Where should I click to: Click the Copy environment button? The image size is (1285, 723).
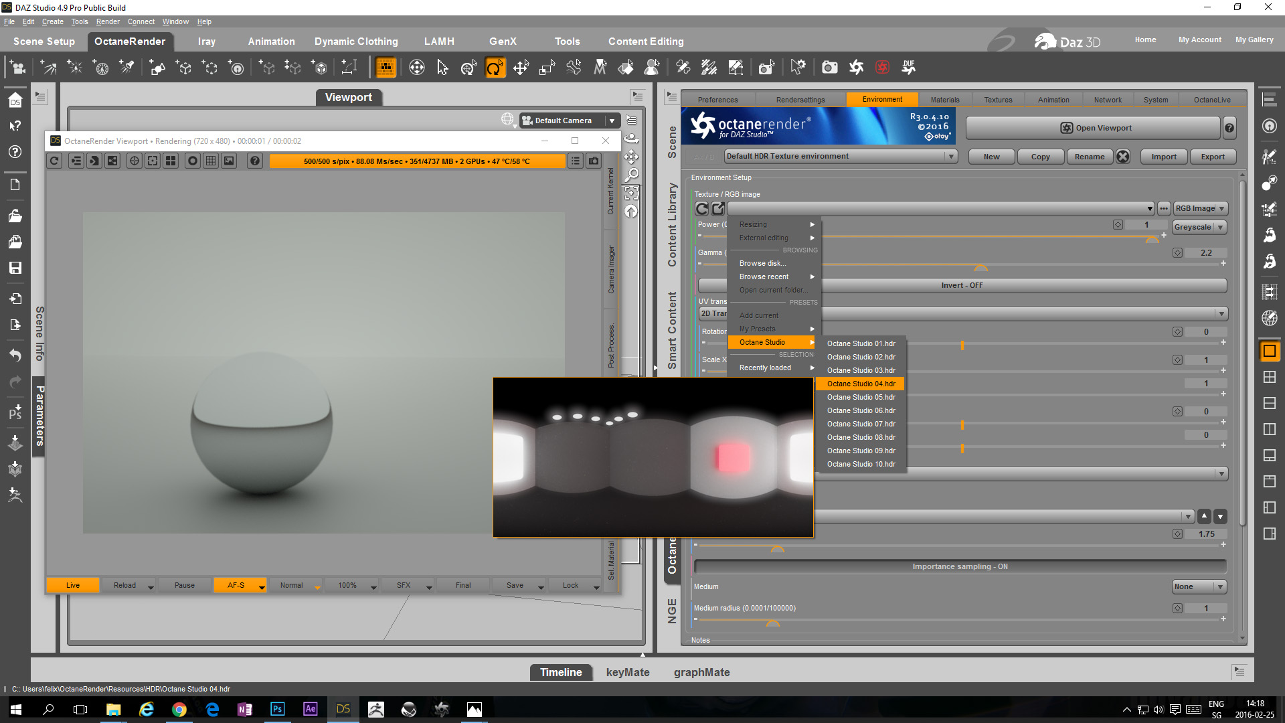pyautogui.click(x=1040, y=157)
